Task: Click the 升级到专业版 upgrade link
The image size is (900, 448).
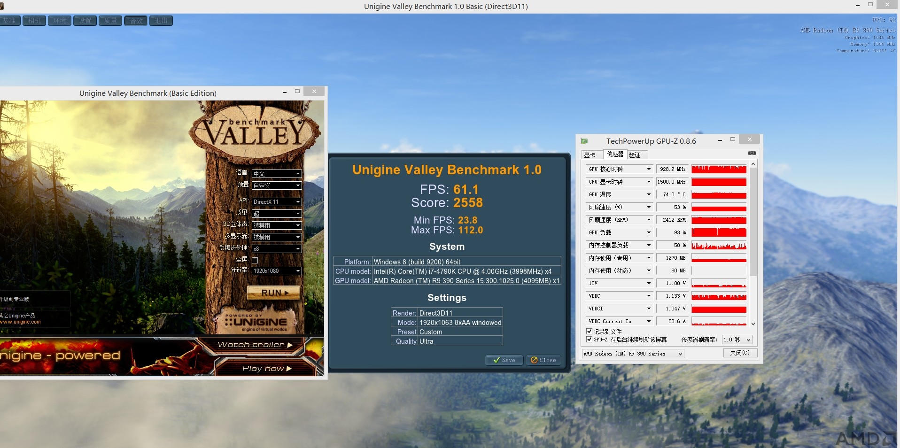Action: pyautogui.click(x=15, y=299)
